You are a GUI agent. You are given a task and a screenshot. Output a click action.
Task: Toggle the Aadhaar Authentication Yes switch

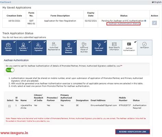[10, 70]
